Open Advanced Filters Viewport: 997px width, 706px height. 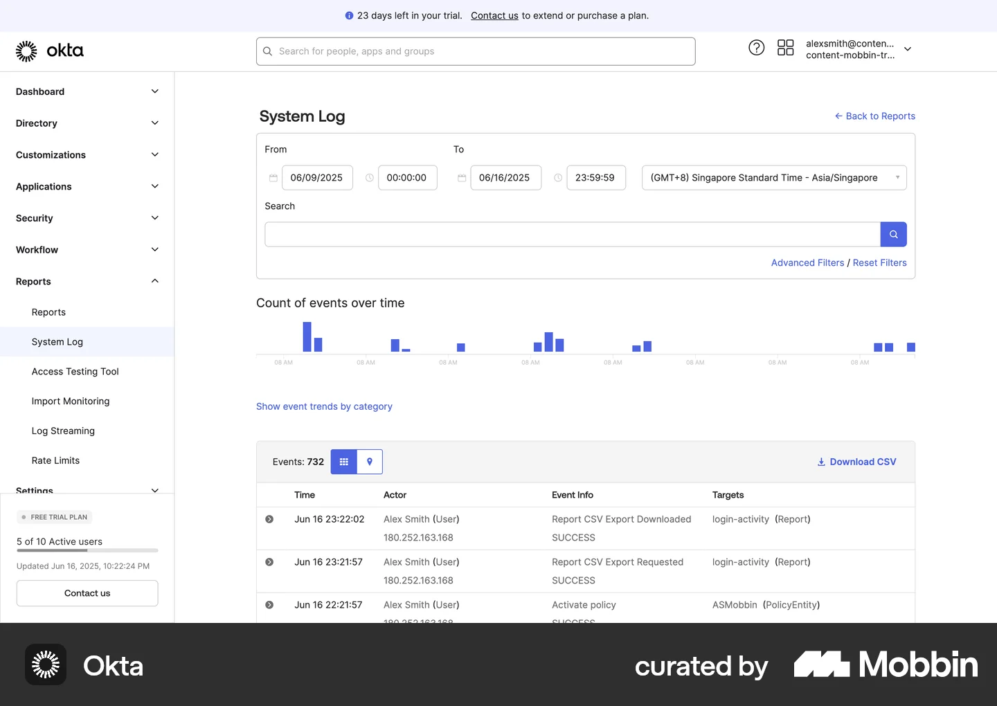(x=807, y=263)
